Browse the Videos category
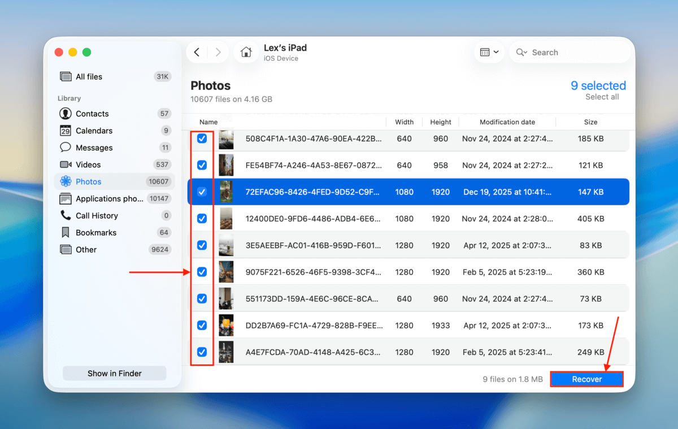 (x=88, y=164)
